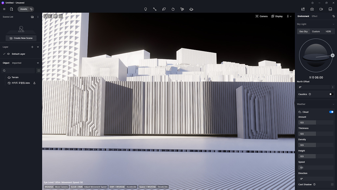Adjust the cloud Thickness slider
The width and height of the screenshot is (337, 190).
316,134
